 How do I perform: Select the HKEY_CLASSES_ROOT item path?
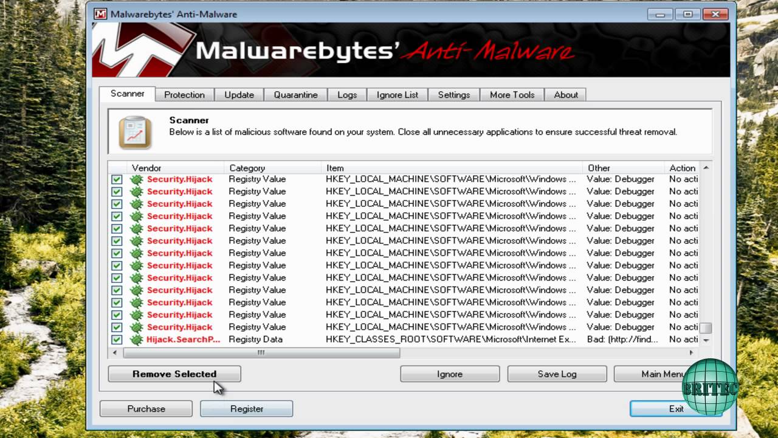(450, 339)
